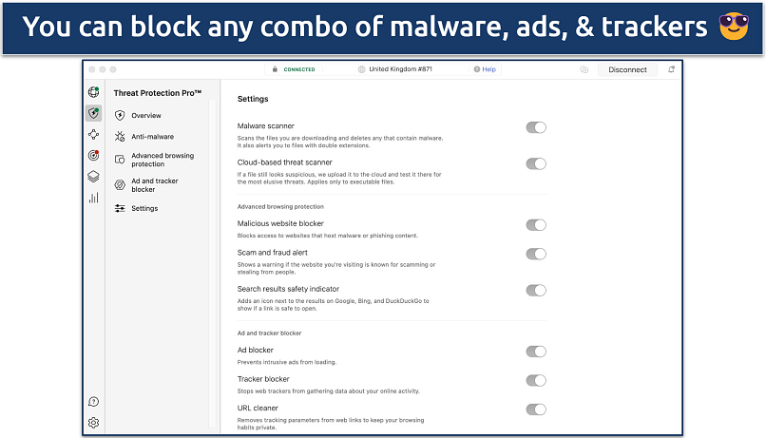Open the Dark Web Monitor radar icon
The height and width of the screenshot is (438, 766).
click(93, 155)
